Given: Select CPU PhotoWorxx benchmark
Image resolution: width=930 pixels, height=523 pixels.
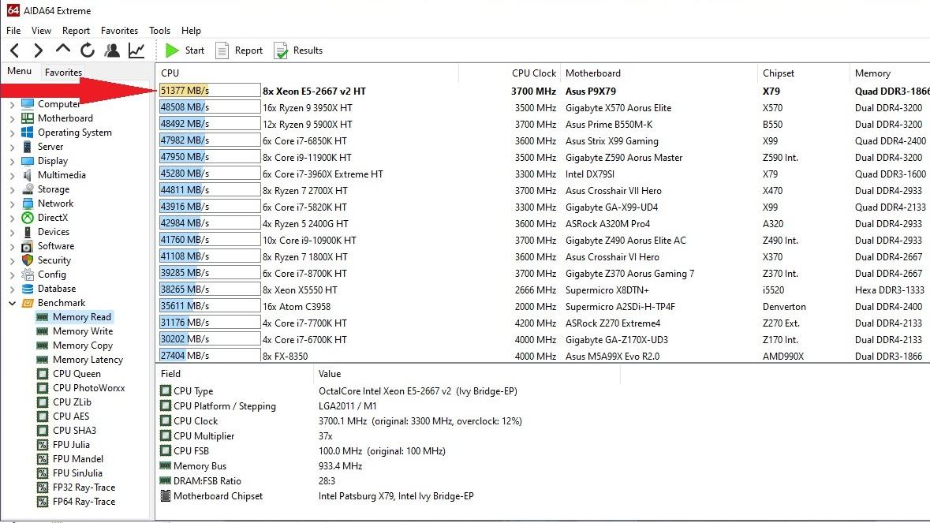Looking at the screenshot, I should 89,388.
